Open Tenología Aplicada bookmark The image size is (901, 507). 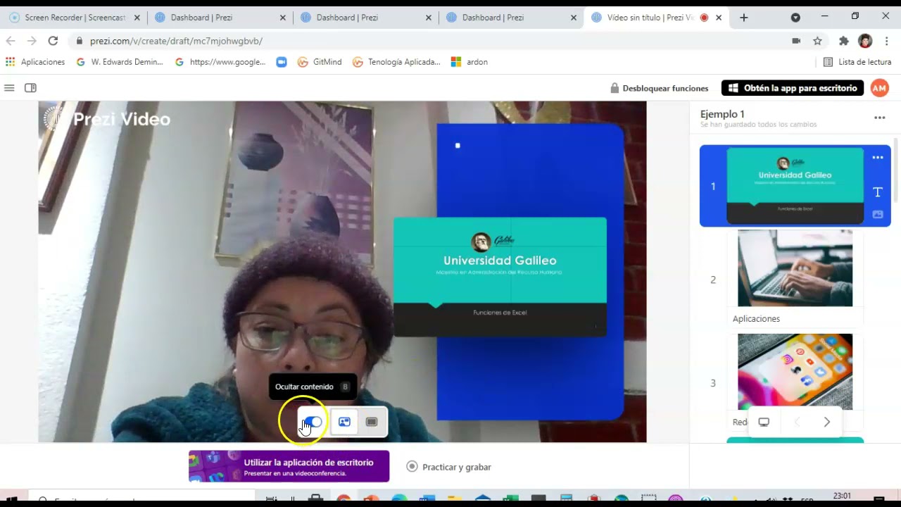(396, 62)
